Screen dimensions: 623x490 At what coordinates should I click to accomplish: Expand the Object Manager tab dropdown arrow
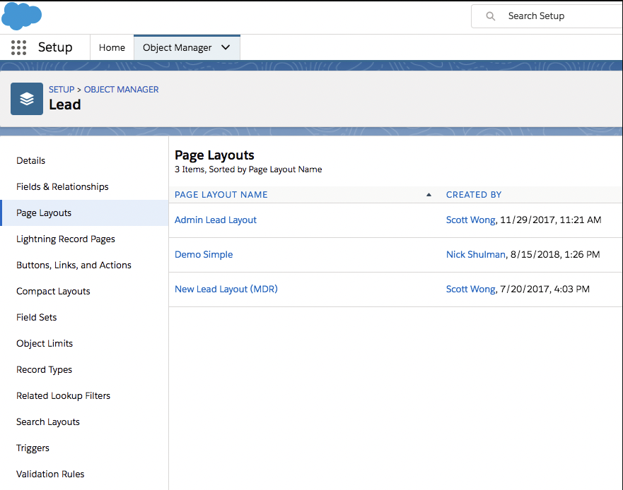coord(226,47)
